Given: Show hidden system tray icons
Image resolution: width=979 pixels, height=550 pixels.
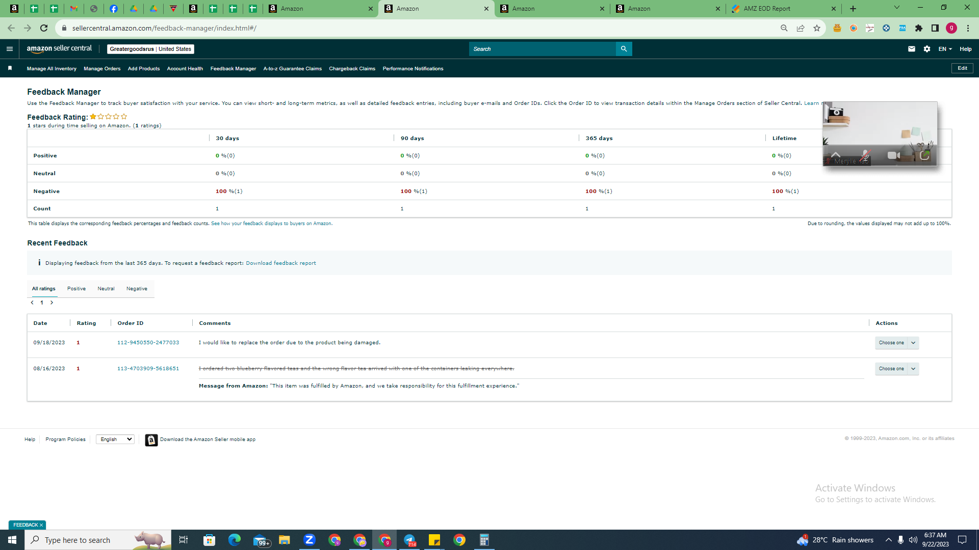Looking at the screenshot, I should coord(889,540).
